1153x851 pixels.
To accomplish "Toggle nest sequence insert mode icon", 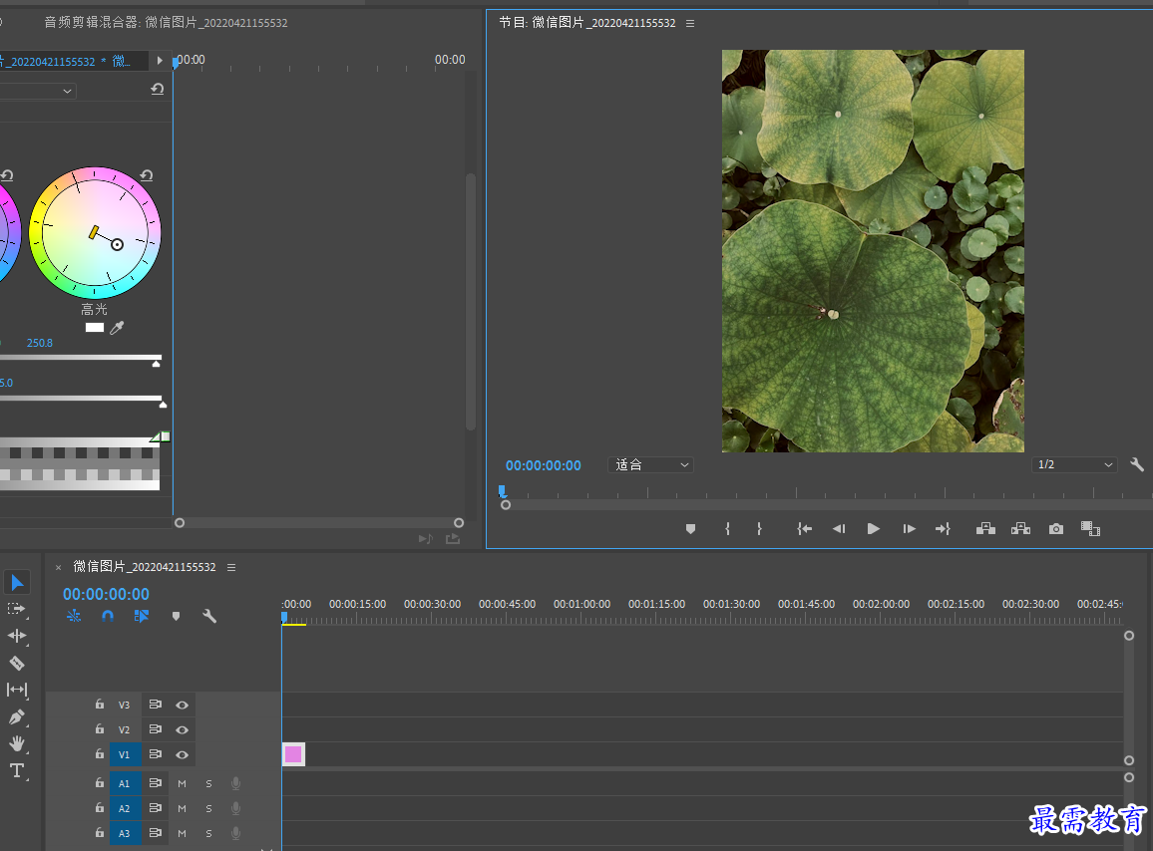I will click(74, 616).
